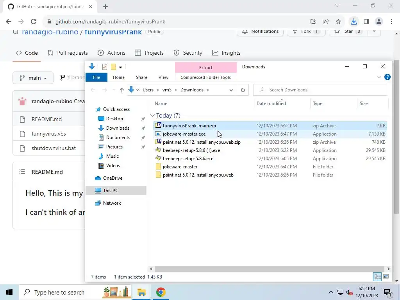
Task: Open the Home ribbon tab
Action: click(119, 77)
